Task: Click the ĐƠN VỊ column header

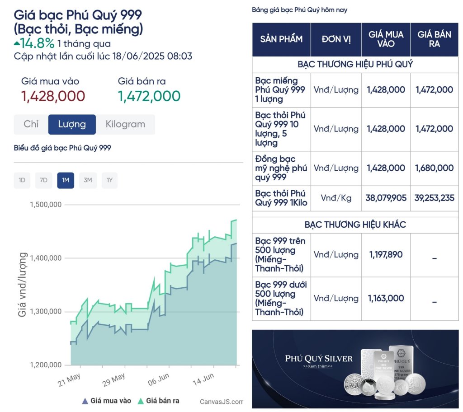Action: pos(336,39)
